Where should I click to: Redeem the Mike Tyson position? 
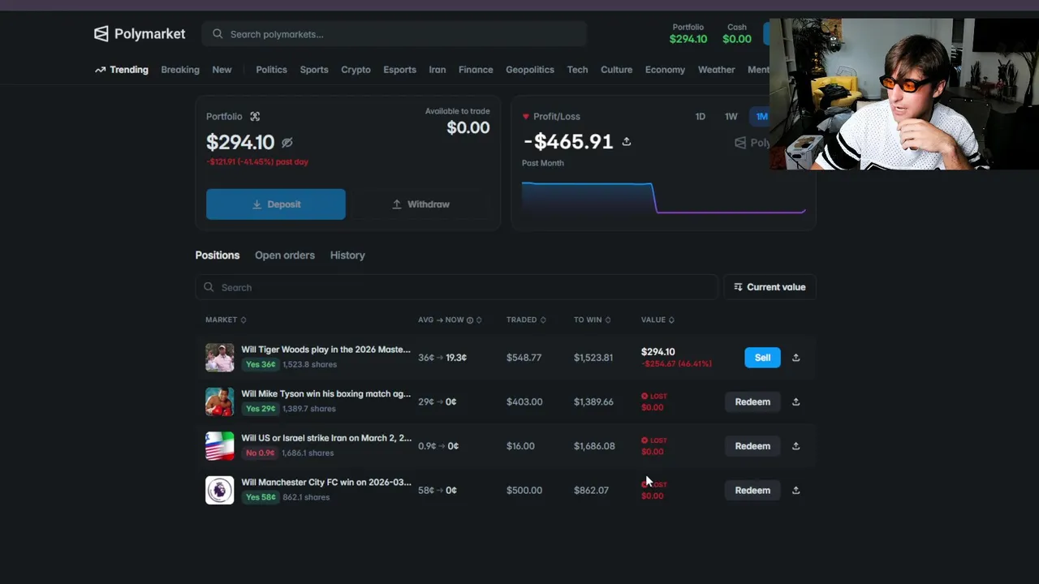point(752,401)
